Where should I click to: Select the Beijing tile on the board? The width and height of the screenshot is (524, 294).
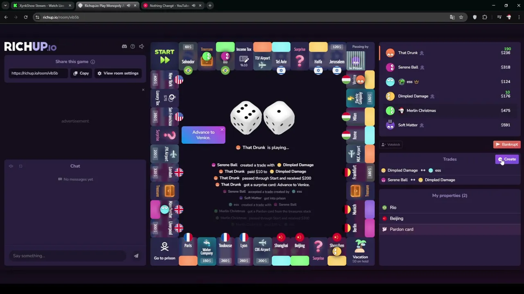[300, 252]
